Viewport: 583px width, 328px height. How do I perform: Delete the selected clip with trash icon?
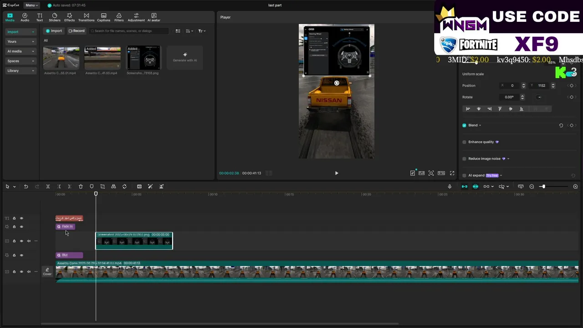click(x=81, y=186)
